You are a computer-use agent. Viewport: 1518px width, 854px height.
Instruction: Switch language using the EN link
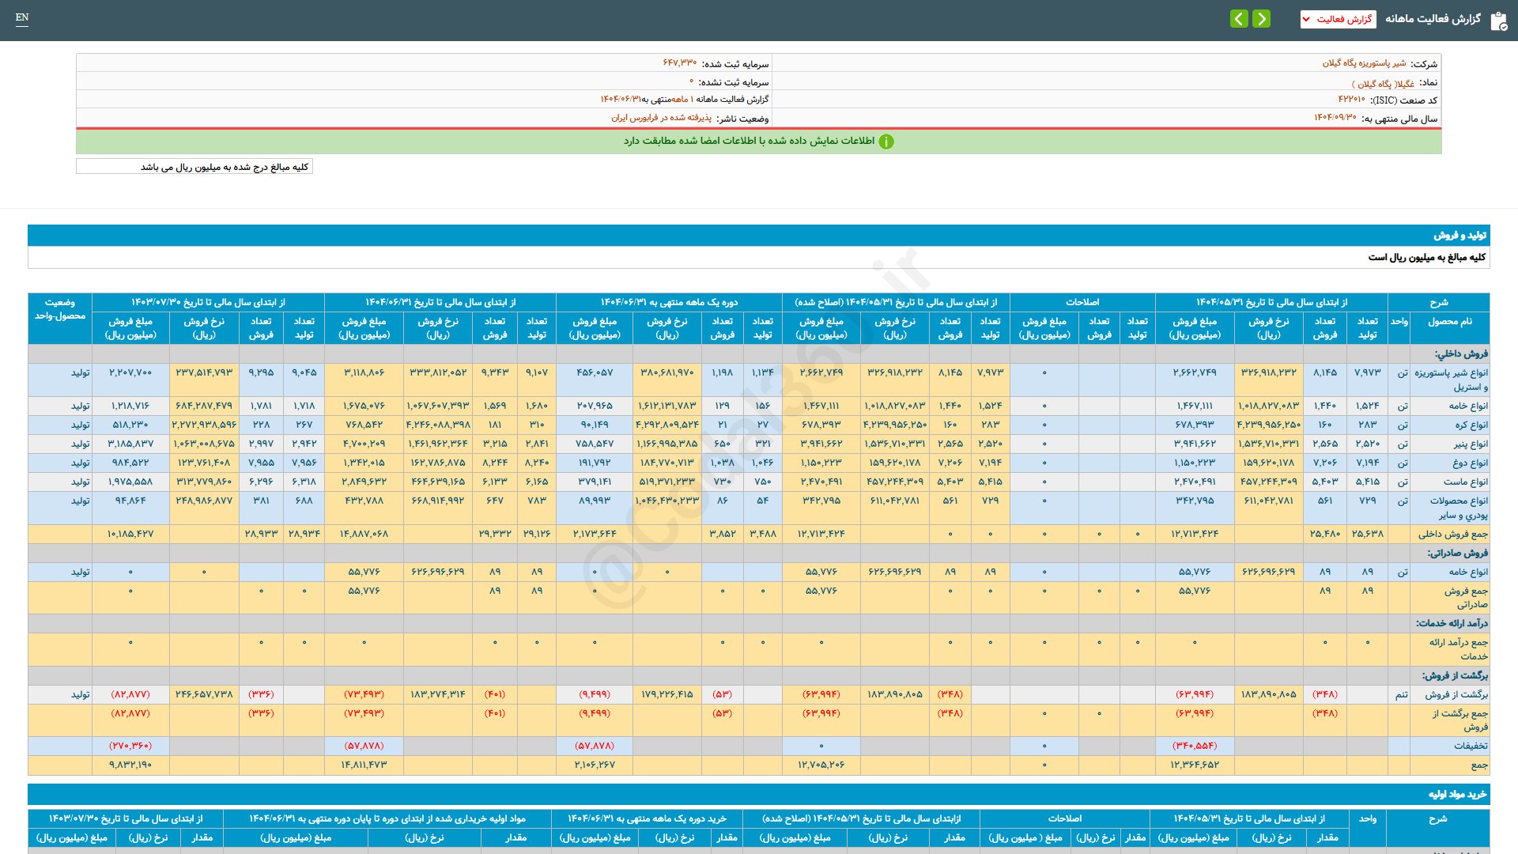coord(22,17)
